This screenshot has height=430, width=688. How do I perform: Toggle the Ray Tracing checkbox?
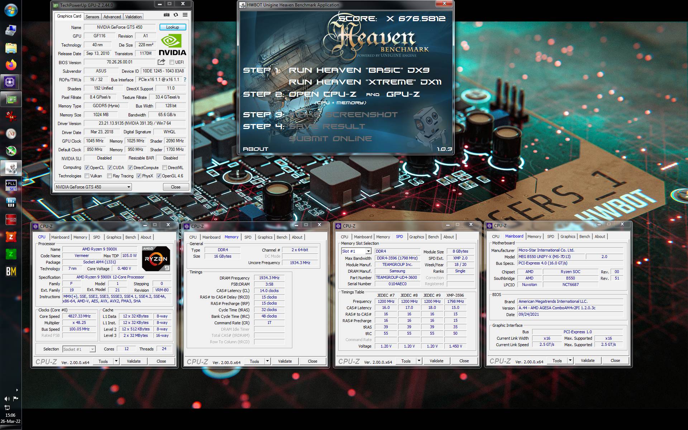pyautogui.click(x=109, y=176)
